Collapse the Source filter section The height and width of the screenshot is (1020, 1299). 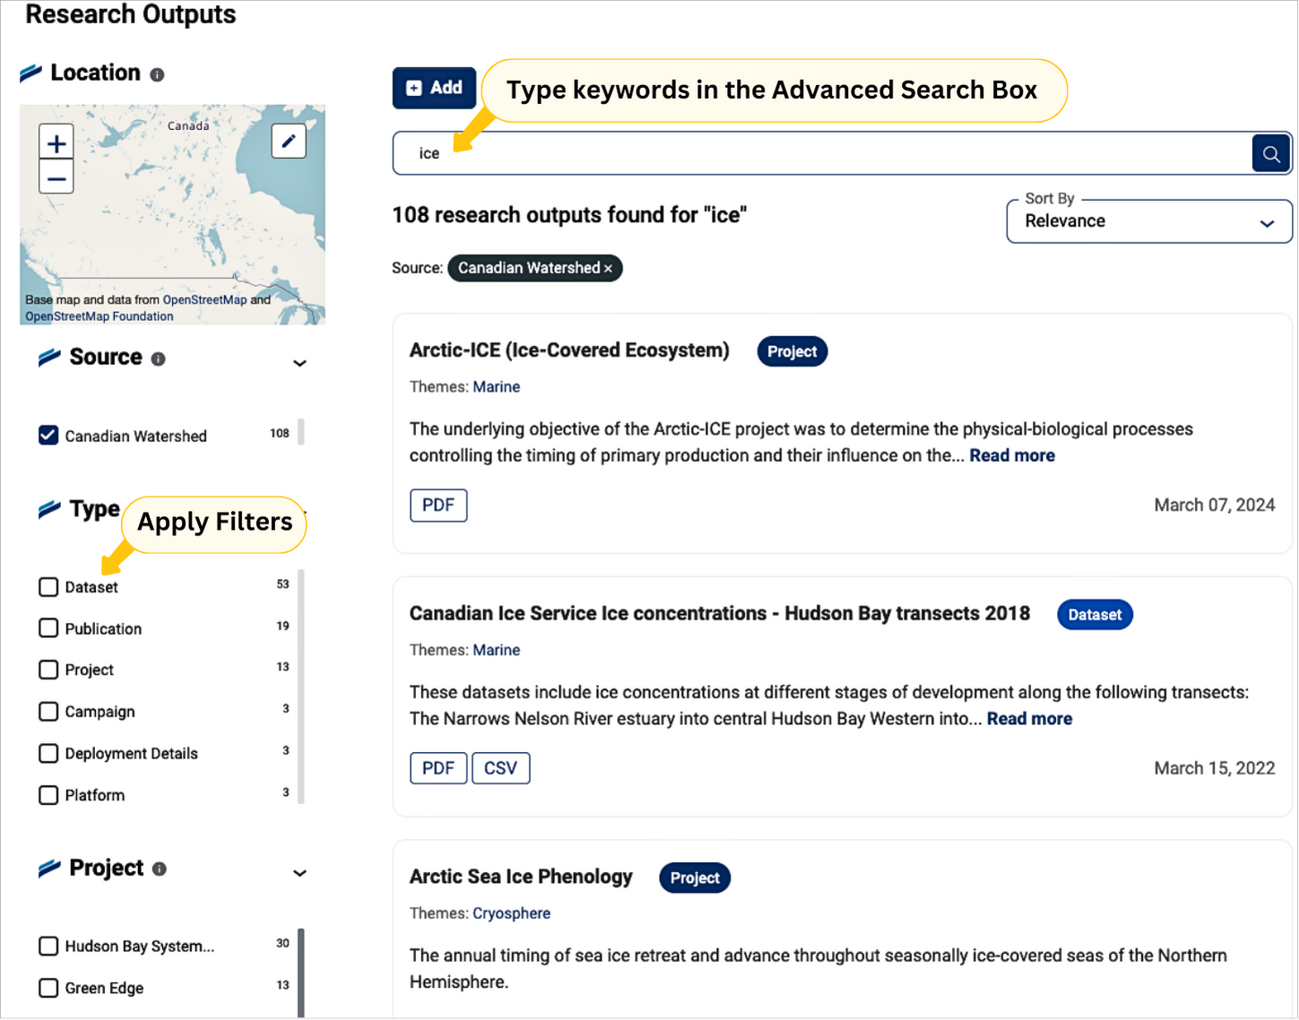coord(299,363)
